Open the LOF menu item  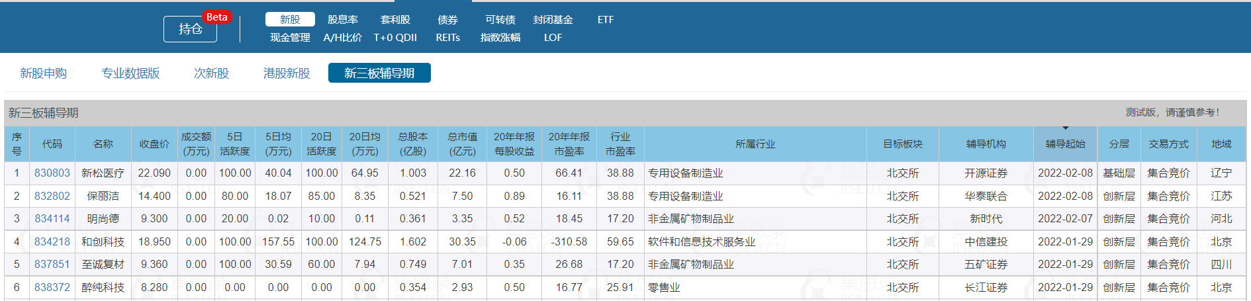553,38
